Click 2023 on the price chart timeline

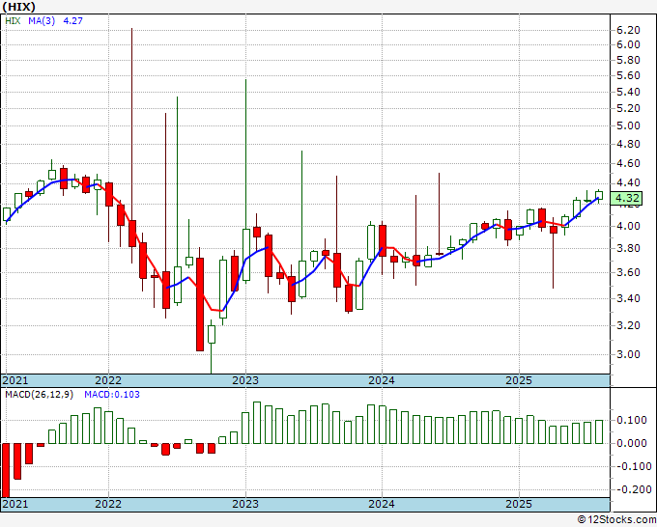pos(245,380)
